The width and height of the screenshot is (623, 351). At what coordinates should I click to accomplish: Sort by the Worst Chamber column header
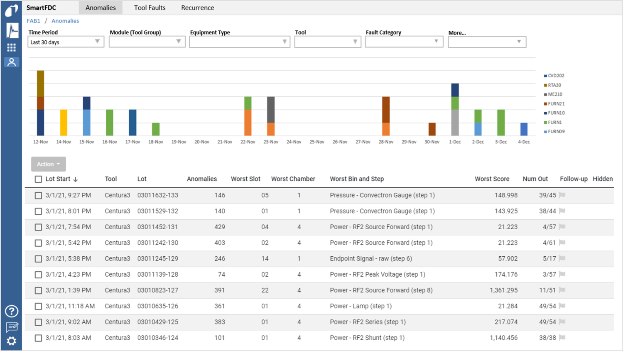(x=293, y=179)
